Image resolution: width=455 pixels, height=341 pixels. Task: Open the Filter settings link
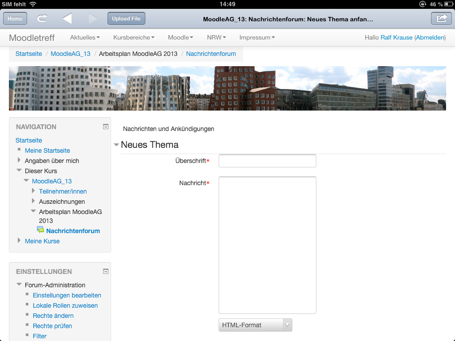tap(40, 336)
